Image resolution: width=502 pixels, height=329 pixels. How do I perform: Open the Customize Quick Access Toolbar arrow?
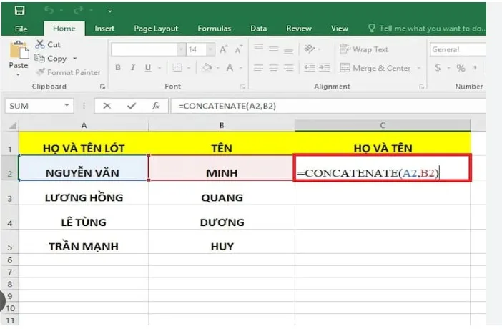[110, 11]
